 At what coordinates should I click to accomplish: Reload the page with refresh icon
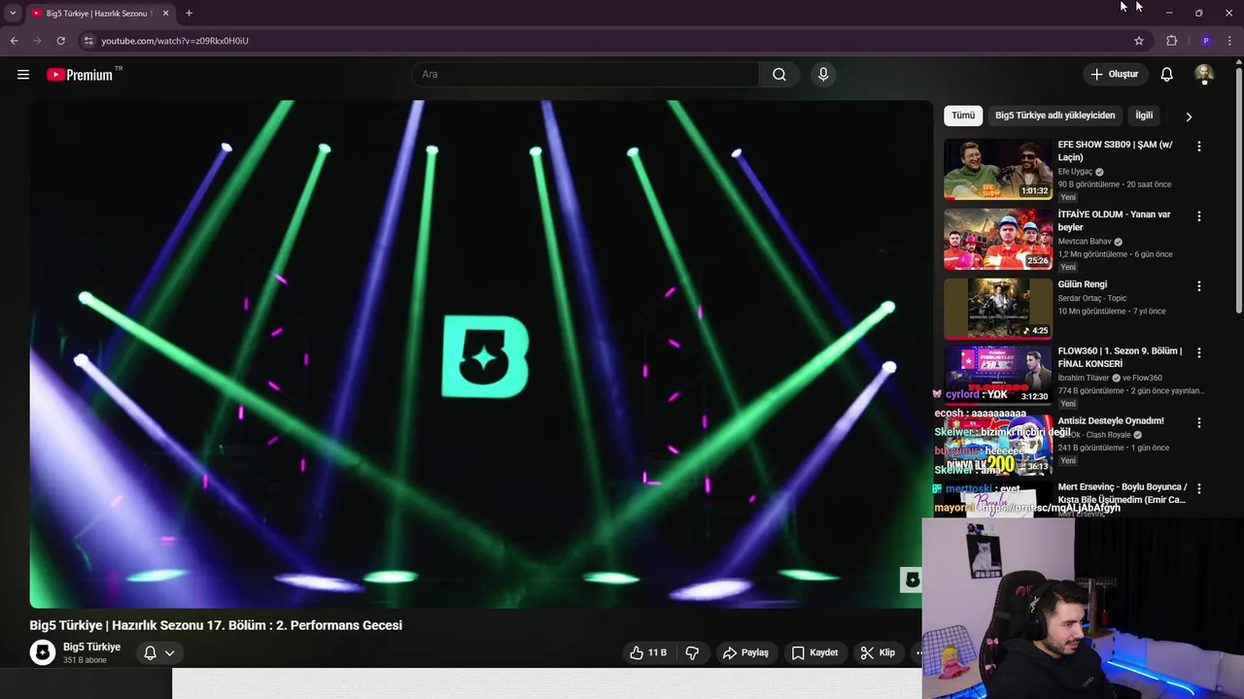(60, 41)
